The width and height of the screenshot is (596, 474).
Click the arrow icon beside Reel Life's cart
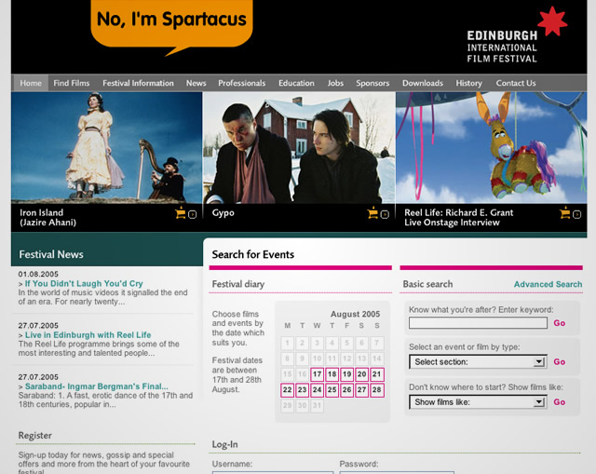[x=577, y=215]
